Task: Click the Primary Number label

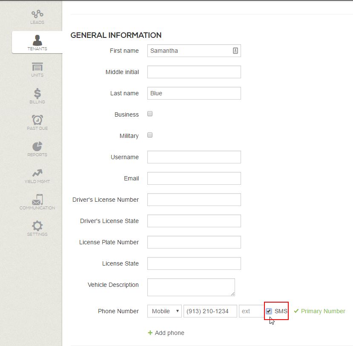Action: (323, 311)
